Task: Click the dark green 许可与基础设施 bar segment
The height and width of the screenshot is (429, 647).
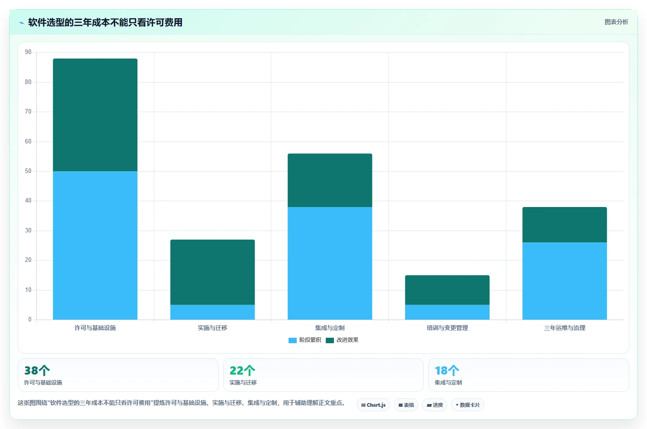Action: (95, 115)
